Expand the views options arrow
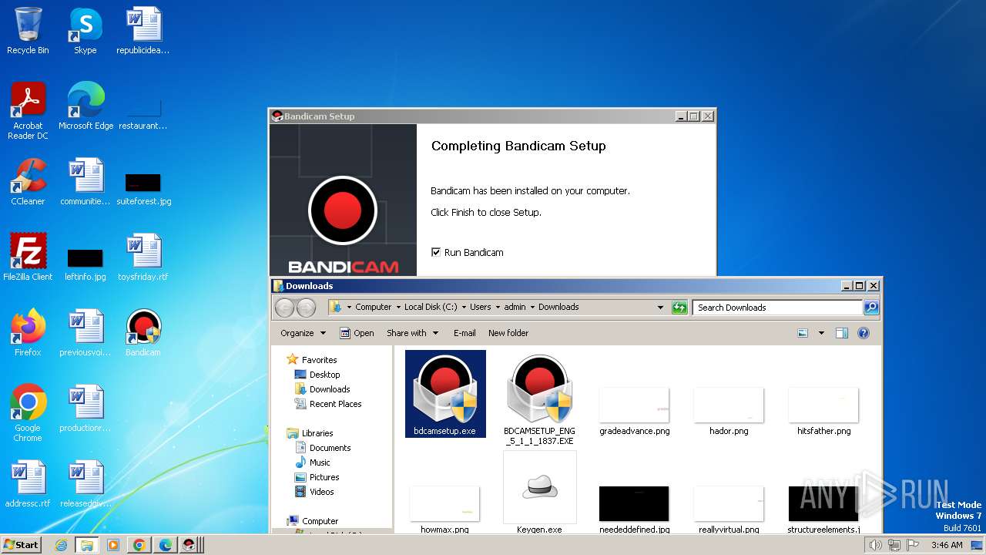The image size is (986, 555). [x=821, y=333]
